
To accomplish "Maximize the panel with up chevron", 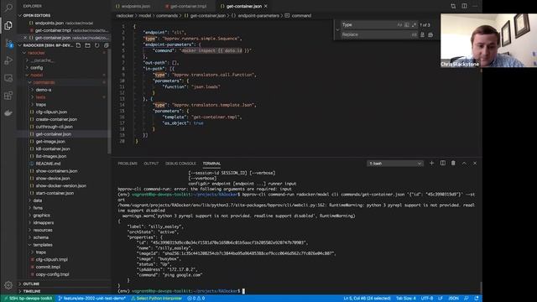I will (x=464, y=164).
